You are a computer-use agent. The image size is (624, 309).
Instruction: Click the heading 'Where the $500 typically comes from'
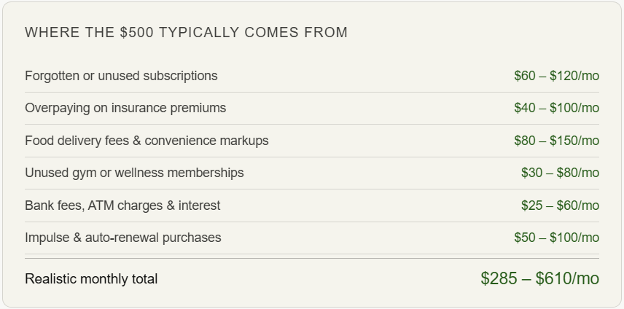(x=186, y=32)
